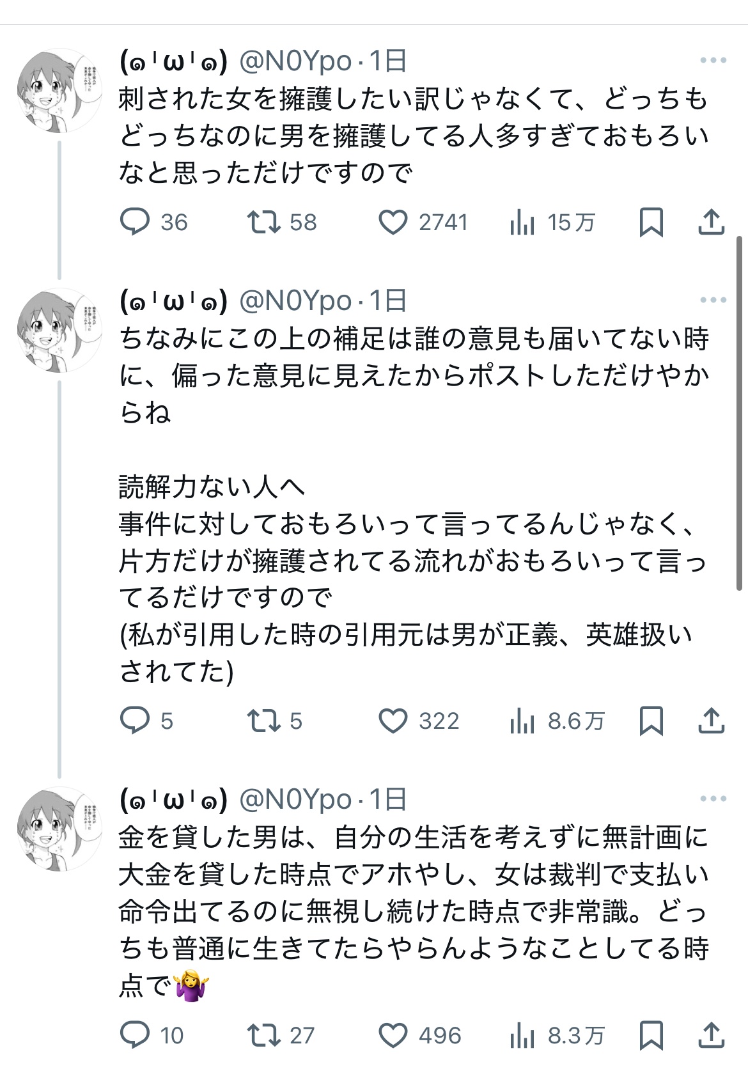Open the more options menu of first post
The height and width of the screenshot is (1069, 748).
[713, 61]
